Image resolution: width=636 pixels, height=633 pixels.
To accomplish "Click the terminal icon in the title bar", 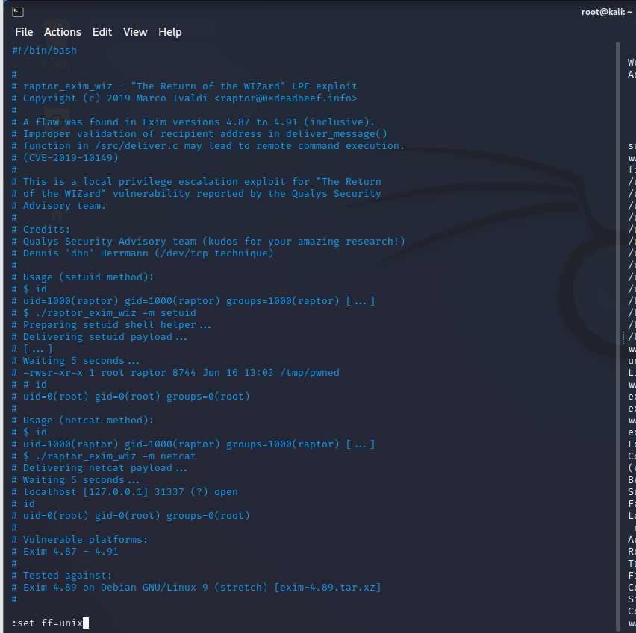I will coord(18,12).
